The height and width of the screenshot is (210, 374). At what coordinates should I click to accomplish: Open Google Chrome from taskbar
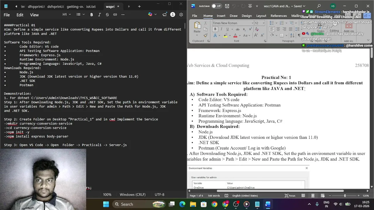tap(214, 204)
